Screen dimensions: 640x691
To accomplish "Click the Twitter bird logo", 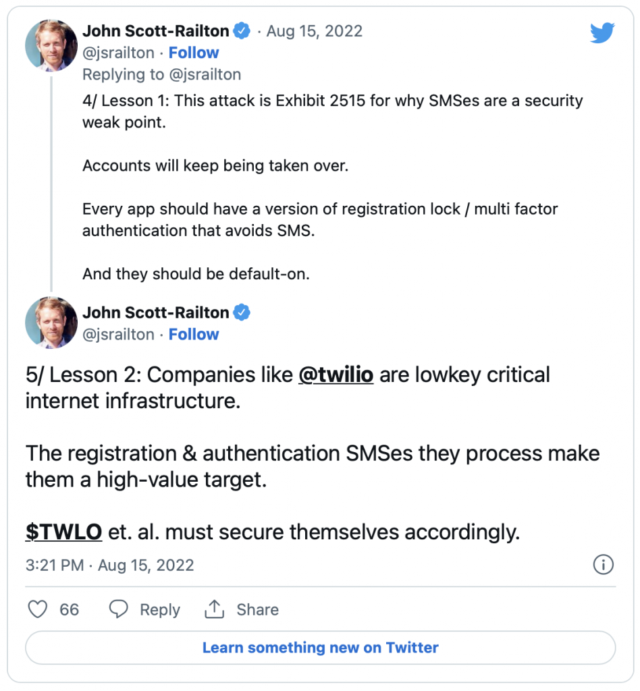I will (x=602, y=32).
